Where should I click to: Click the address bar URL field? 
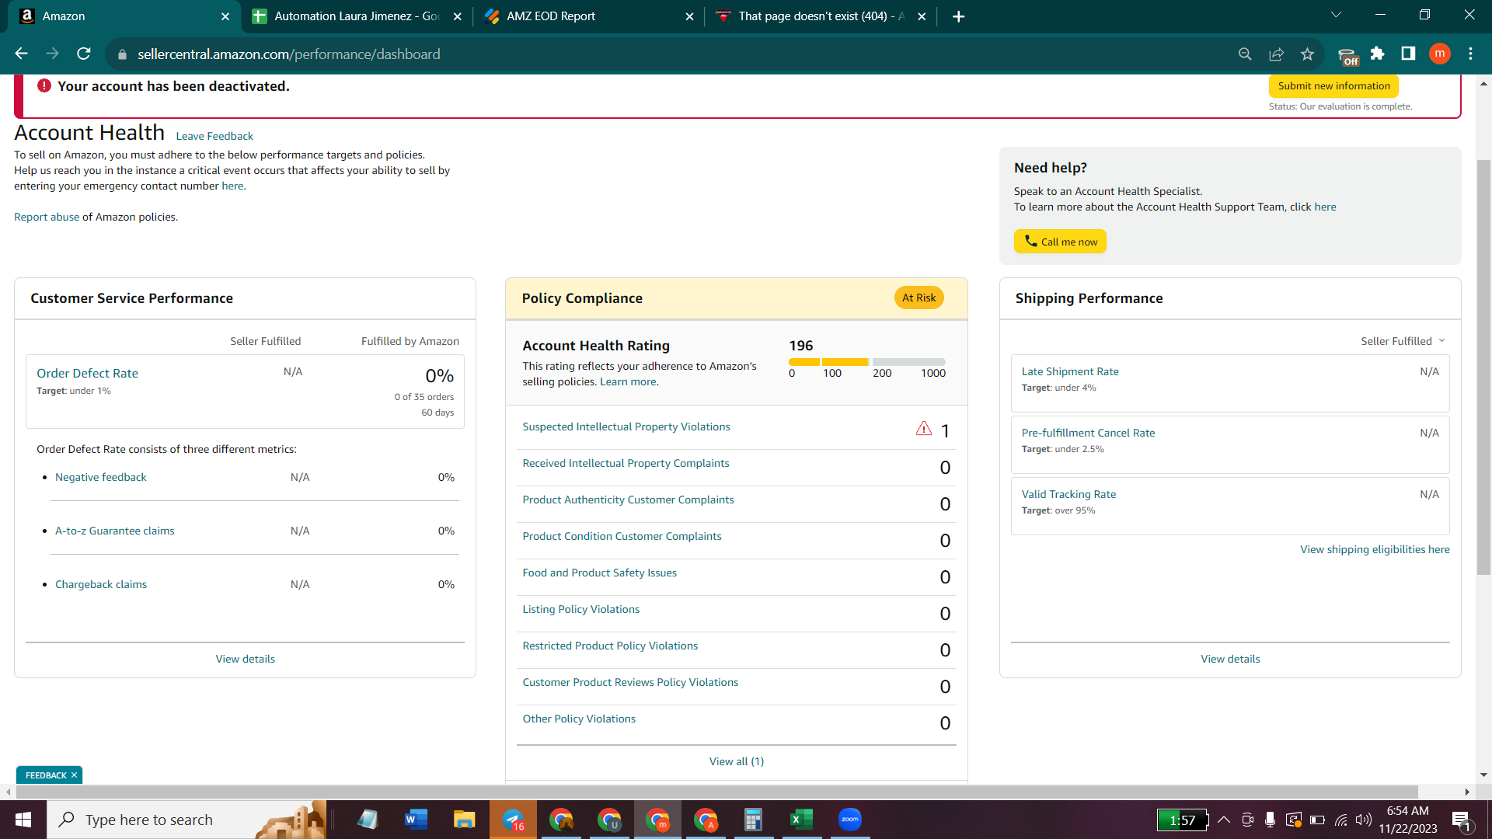[x=668, y=54]
